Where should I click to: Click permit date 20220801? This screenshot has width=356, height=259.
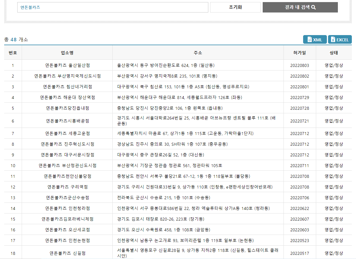click(300, 87)
